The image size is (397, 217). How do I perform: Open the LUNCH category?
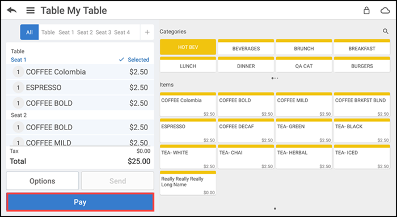[x=188, y=65]
